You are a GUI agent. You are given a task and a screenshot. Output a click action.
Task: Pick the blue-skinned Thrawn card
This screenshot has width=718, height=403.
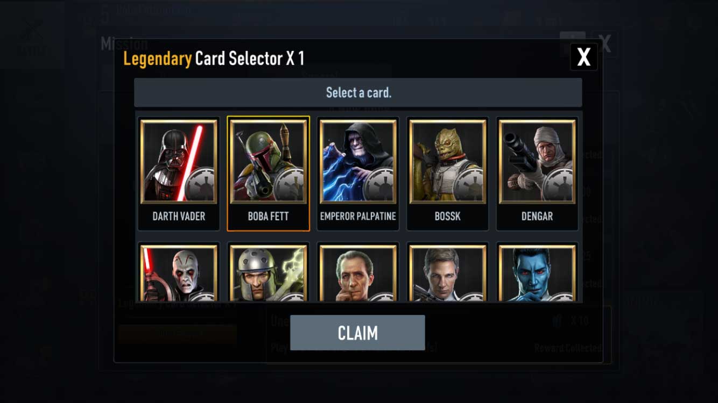tap(537, 272)
